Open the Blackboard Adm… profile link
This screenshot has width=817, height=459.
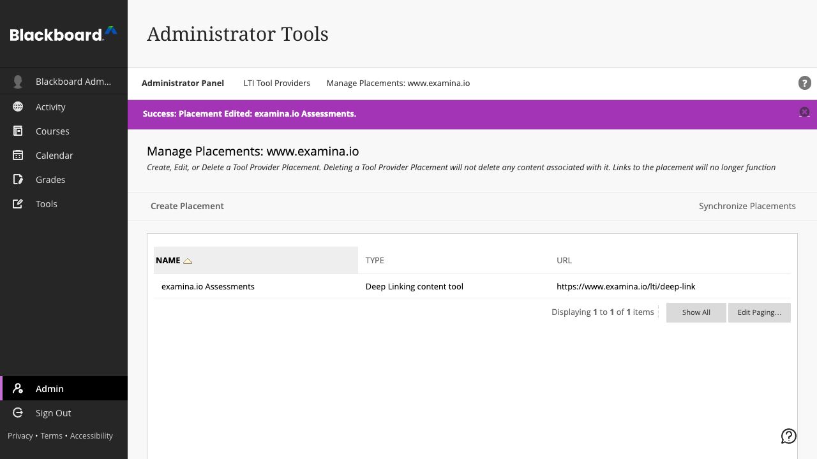pyautogui.click(x=73, y=81)
